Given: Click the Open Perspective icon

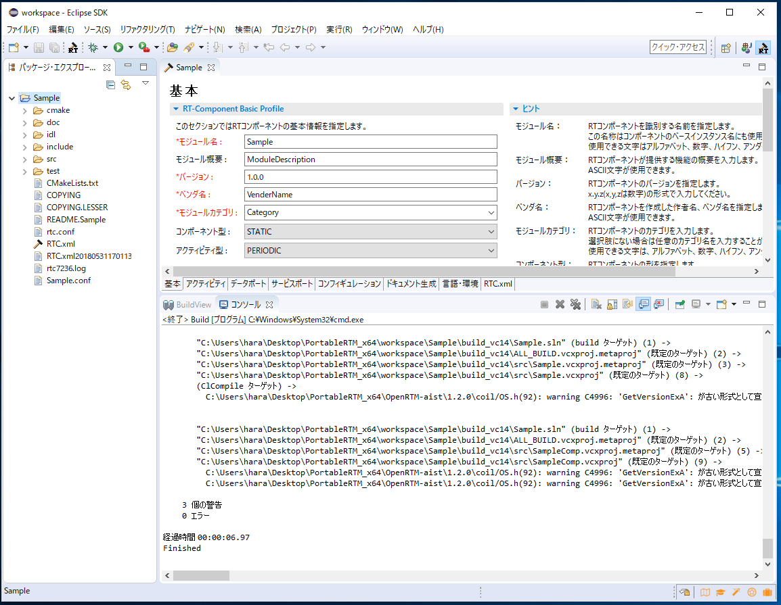Looking at the screenshot, I should [726, 48].
